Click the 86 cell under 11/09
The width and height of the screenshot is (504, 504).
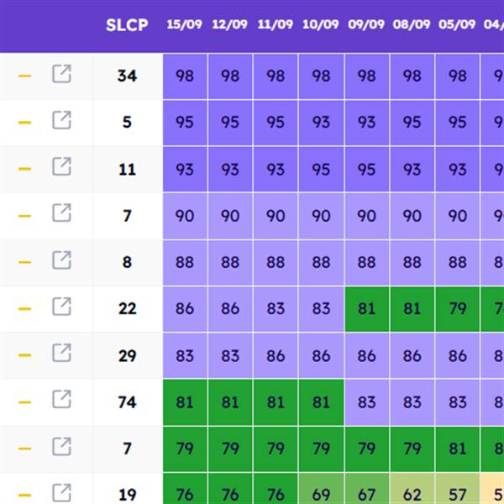276,355
